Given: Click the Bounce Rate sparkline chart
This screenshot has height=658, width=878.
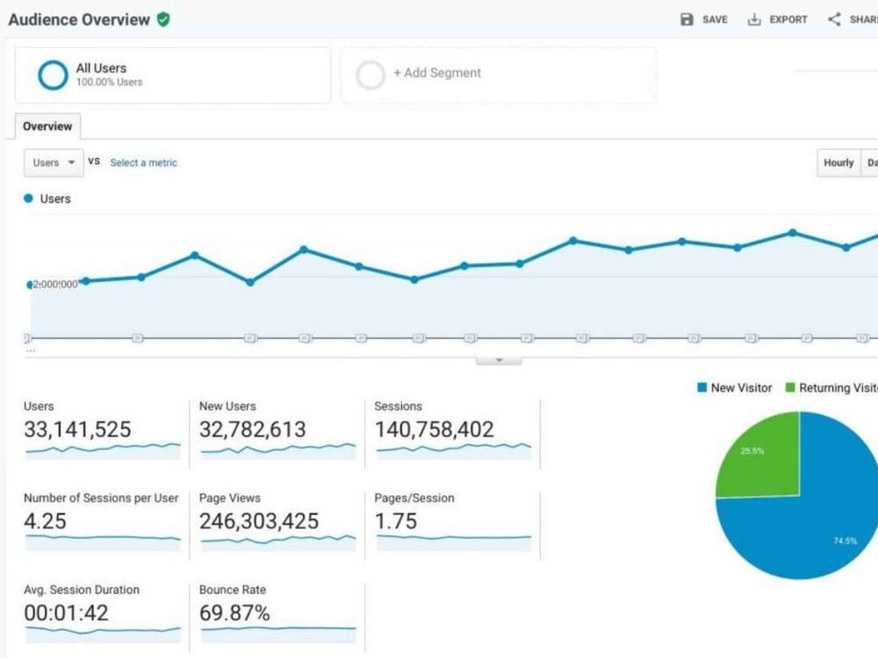Looking at the screenshot, I should click(x=278, y=634).
